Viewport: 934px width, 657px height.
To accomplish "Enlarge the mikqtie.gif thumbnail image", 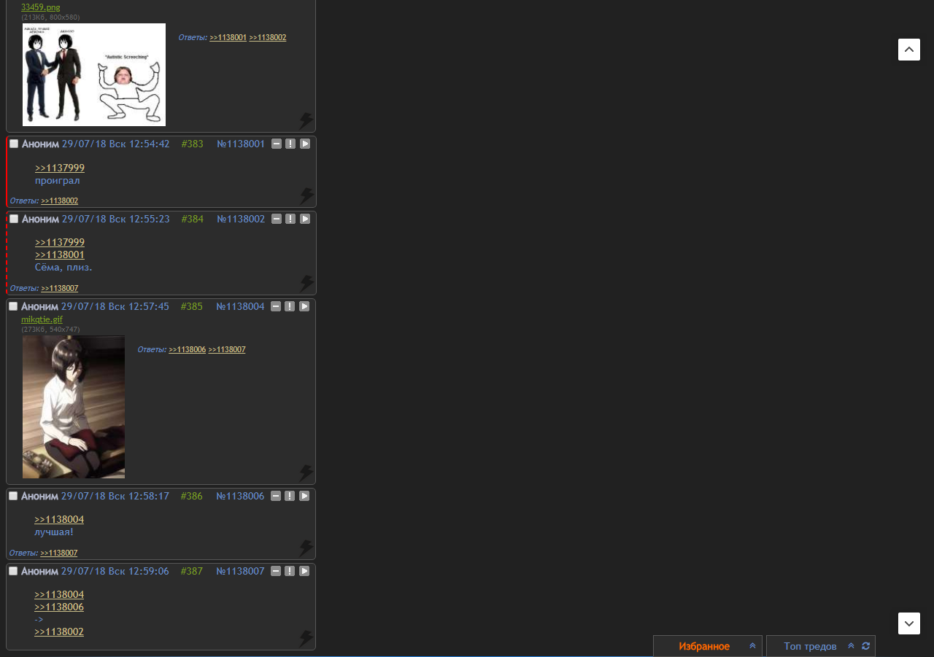I will (74, 407).
